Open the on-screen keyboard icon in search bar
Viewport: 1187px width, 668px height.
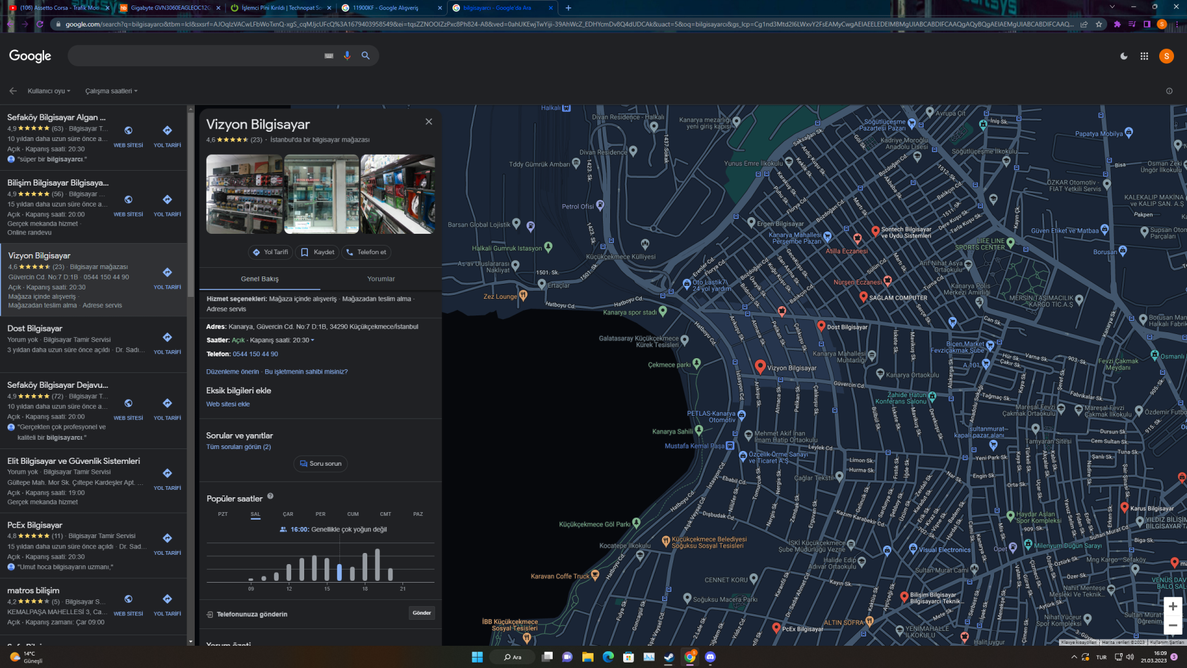tap(329, 56)
